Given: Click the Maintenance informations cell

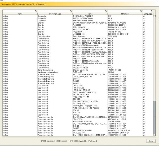Looking at the screenshot, I should pyautogui.click(x=47, y=72).
